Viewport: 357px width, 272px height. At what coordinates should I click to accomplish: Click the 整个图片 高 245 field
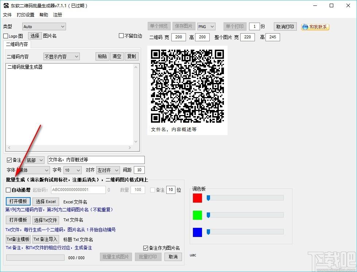273,37
